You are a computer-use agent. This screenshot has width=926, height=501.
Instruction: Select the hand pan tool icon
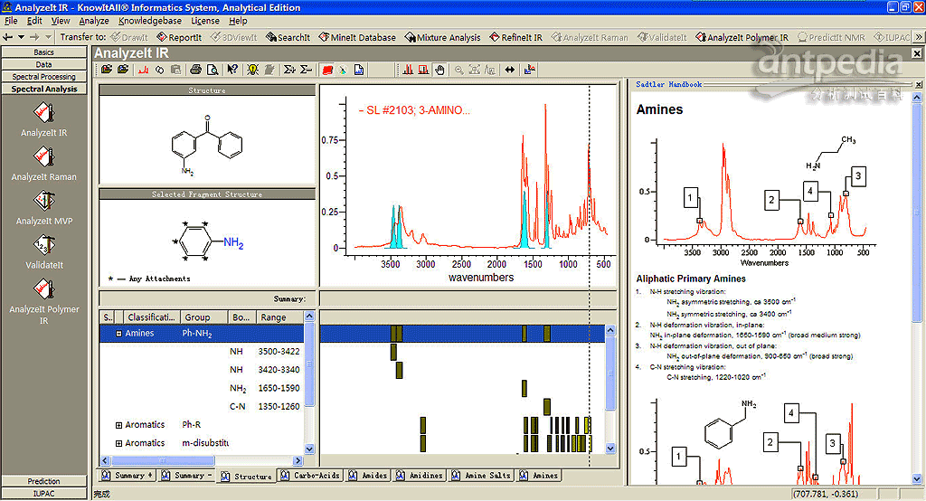[x=440, y=70]
